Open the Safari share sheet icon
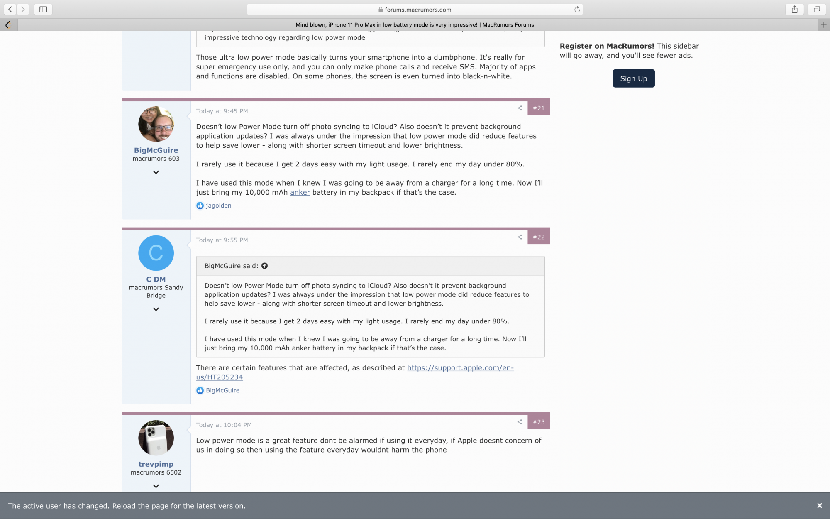Screen dimensions: 830x519 [794, 9]
